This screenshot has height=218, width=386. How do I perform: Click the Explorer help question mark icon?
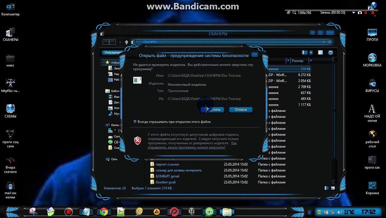[x=331, y=52]
